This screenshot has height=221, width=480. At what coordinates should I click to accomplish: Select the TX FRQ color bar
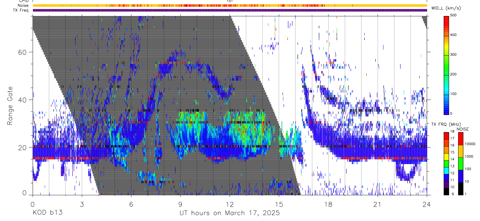446,163
